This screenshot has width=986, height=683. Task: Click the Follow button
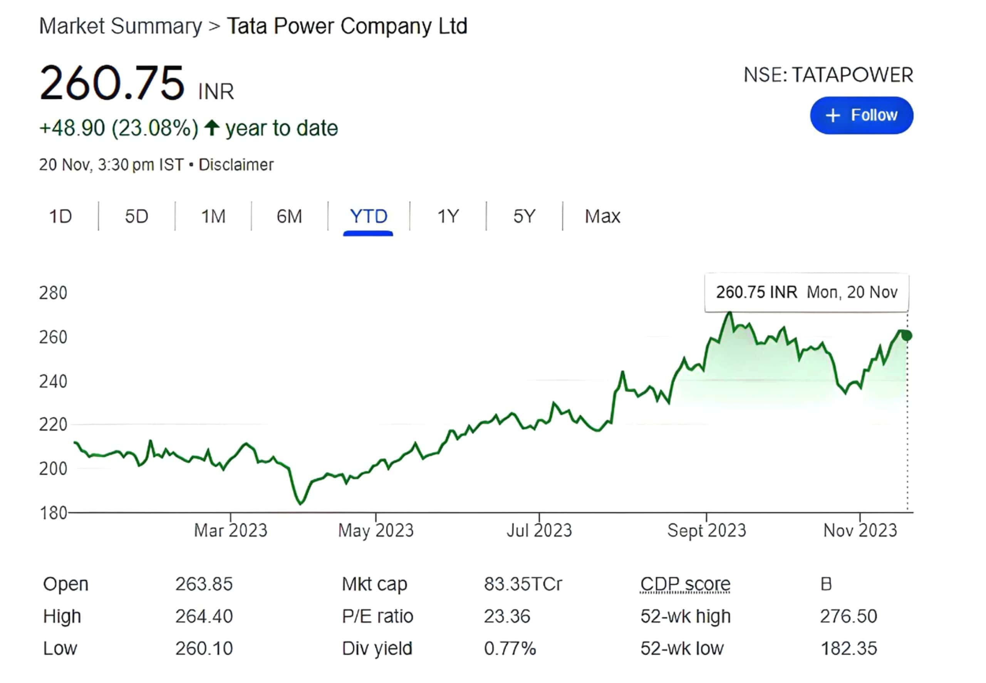(x=861, y=115)
